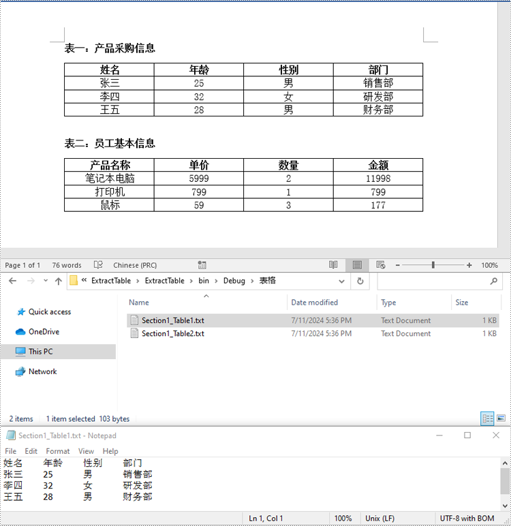This screenshot has width=511, height=526.
Task: Switch Word to Web Layout view
Action: 381,265
